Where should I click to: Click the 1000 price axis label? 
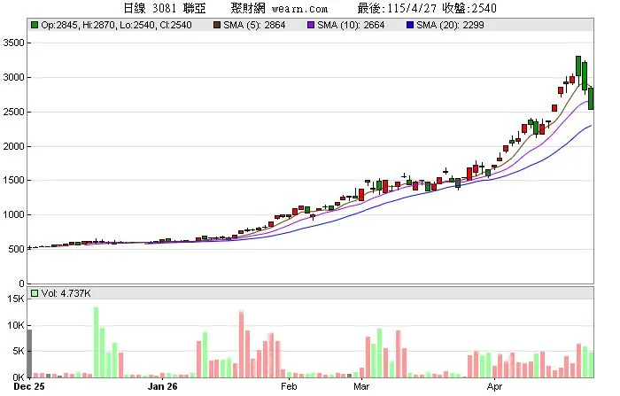click(x=13, y=214)
